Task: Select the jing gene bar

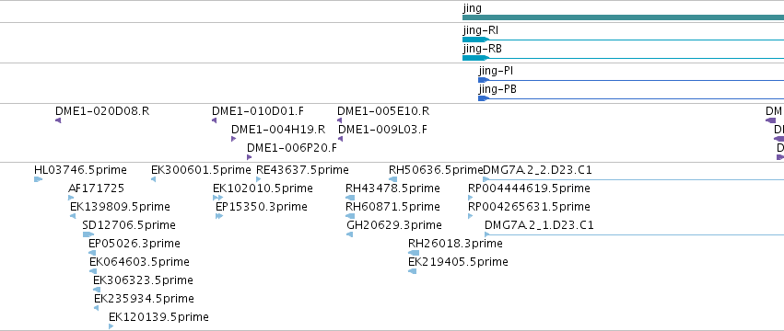Action: 623,17
